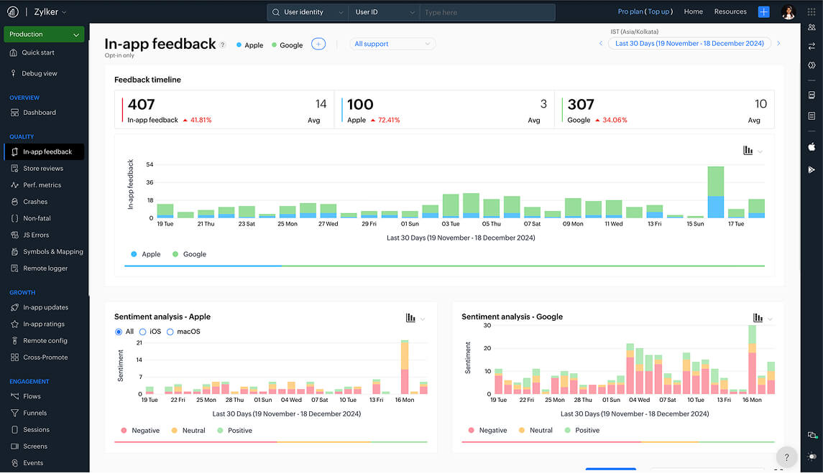Click the circled plus add platform button
This screenshot has width=823, height=473.
coord(318,44)
